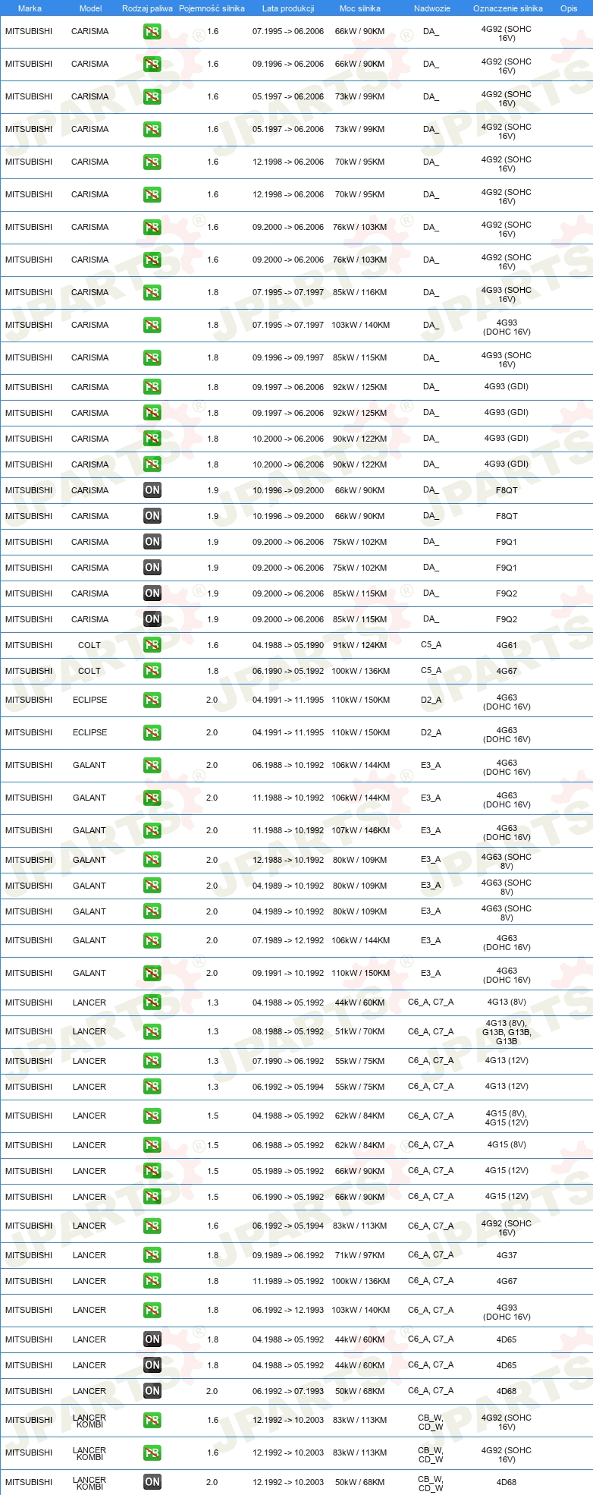The height and width of the screenshot is (1495, 593).
Task: Select the 09.1989 -> 06.1992 production years cell
Action: click(x=288, y=1256)
